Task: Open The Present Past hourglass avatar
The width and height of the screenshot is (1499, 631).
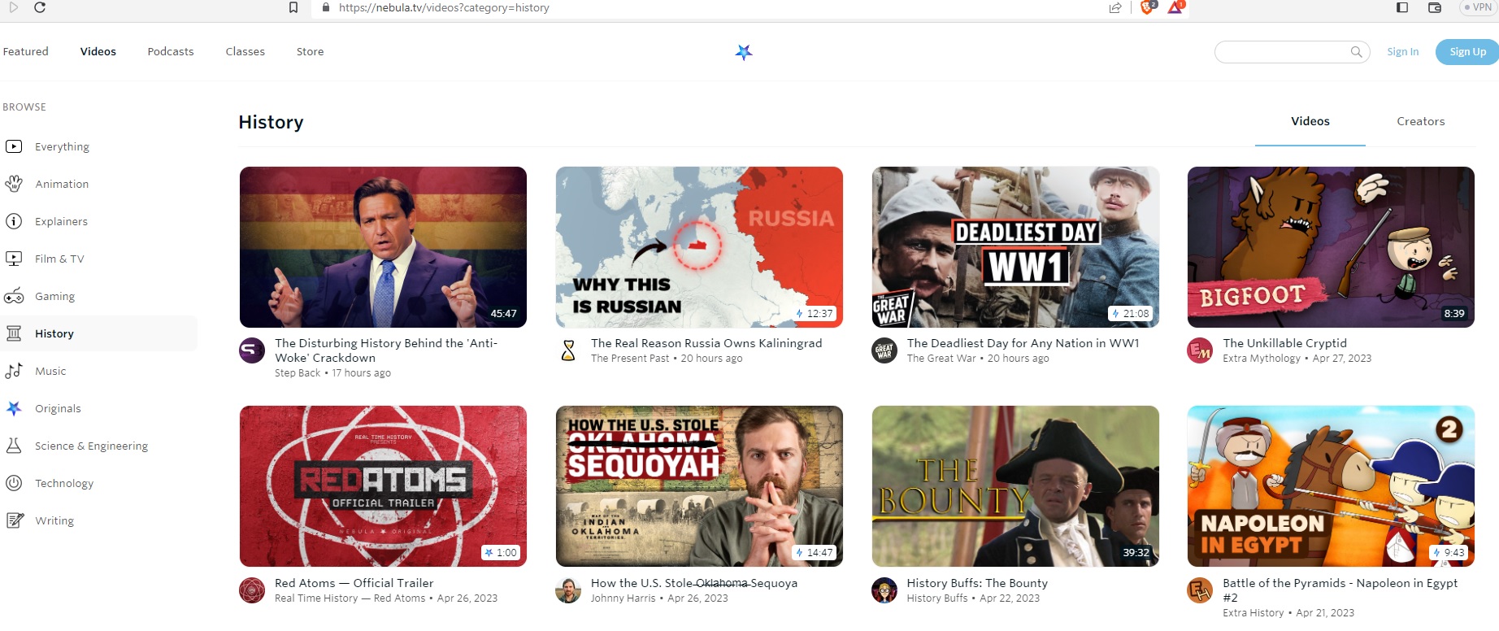Action: [x=568, y=350]
